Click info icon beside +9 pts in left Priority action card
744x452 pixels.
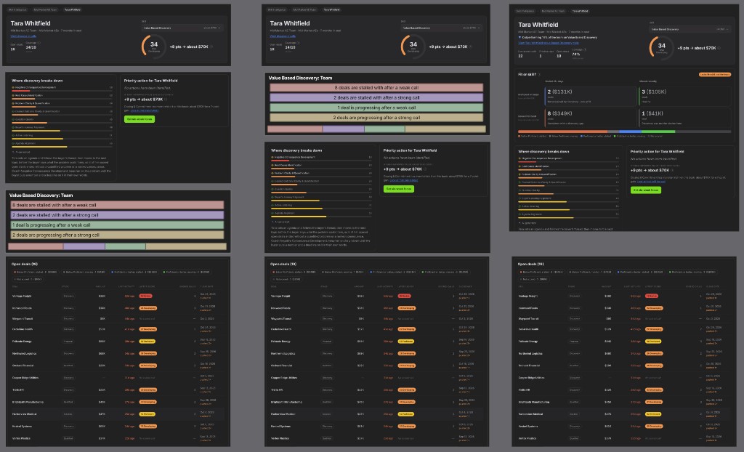tap(166, 100)
